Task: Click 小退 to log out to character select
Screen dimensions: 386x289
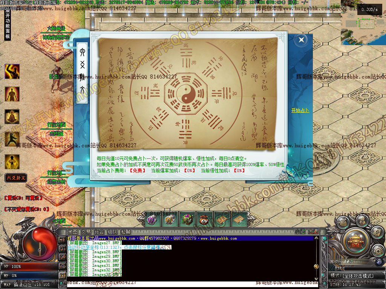Action: [300, 231]
